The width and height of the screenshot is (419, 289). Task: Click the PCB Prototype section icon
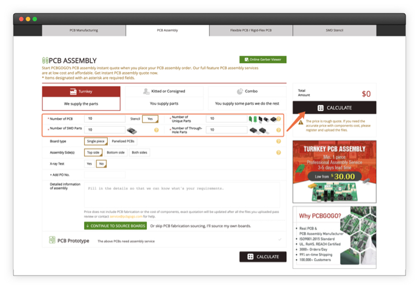52,240
